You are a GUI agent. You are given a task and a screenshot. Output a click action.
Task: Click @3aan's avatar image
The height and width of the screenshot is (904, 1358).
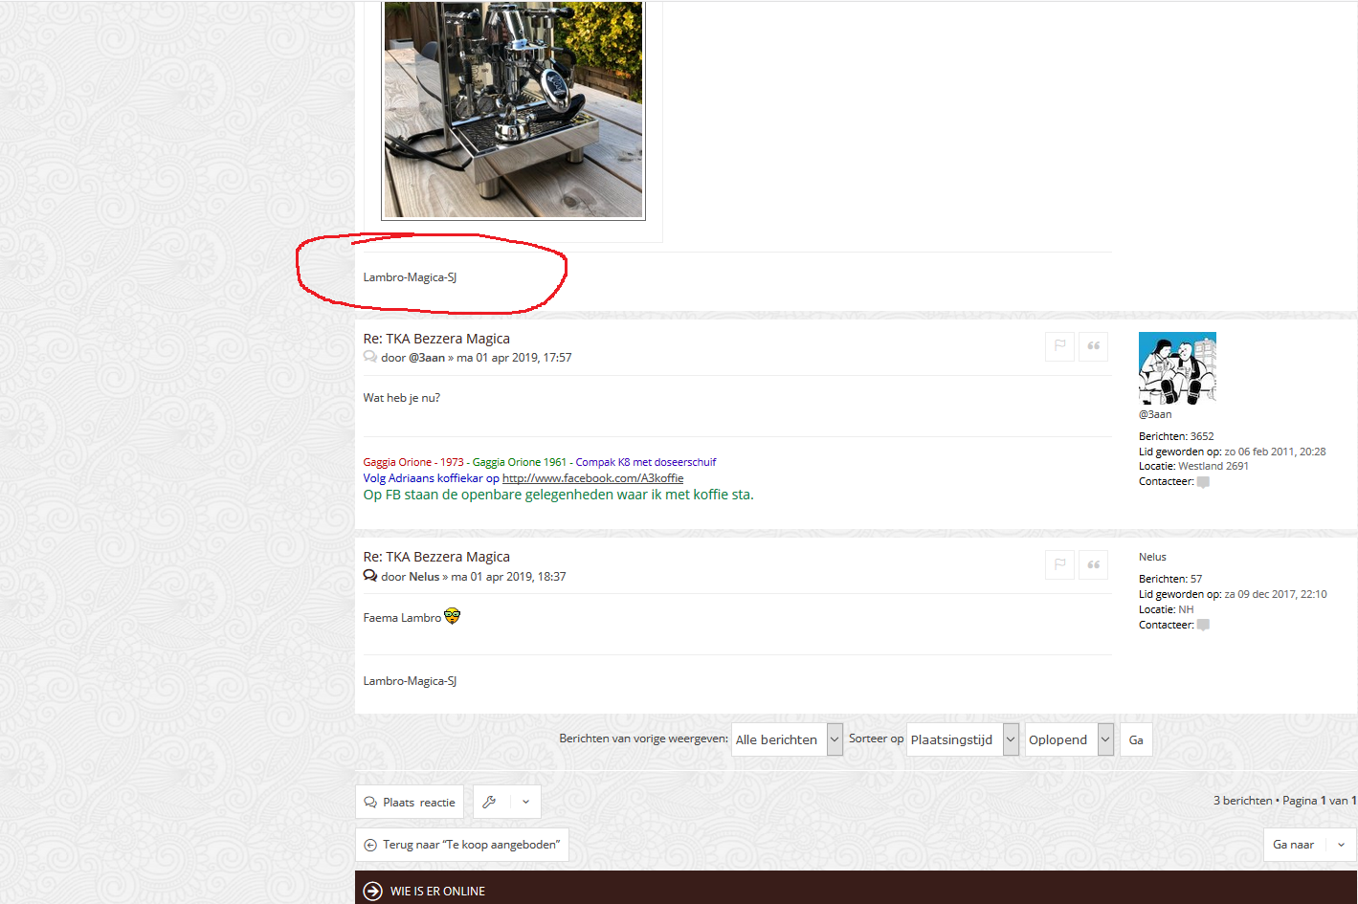pyautogui.click(x=1177, y=368)
